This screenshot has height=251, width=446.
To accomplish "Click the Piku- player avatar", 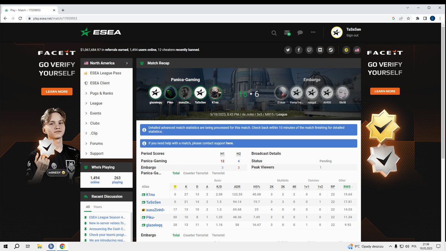I will tap(171, 93).
